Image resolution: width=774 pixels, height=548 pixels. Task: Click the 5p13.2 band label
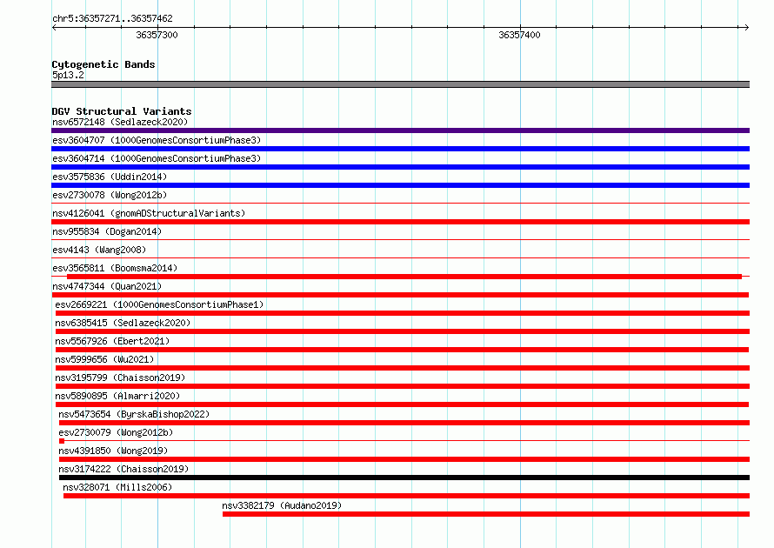tap(68, 75)
